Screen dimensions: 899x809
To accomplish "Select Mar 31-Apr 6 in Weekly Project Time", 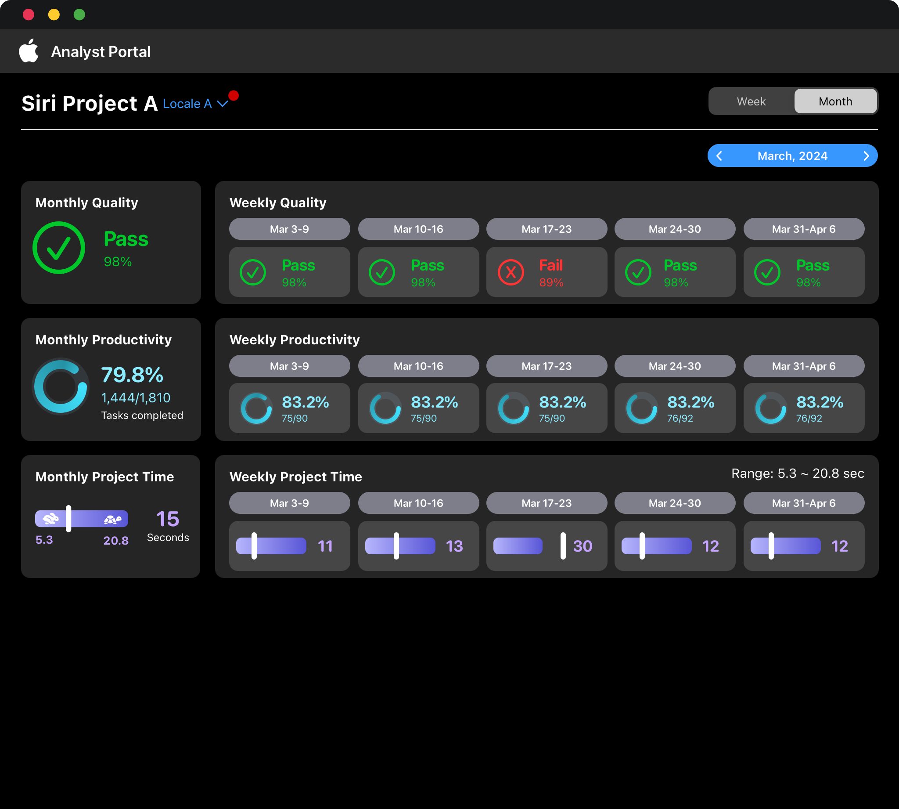I will click(x=804, y=503).
